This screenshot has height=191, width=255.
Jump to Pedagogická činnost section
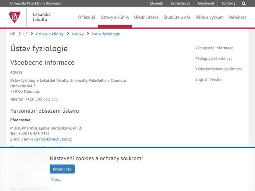(x=213, y=58)
